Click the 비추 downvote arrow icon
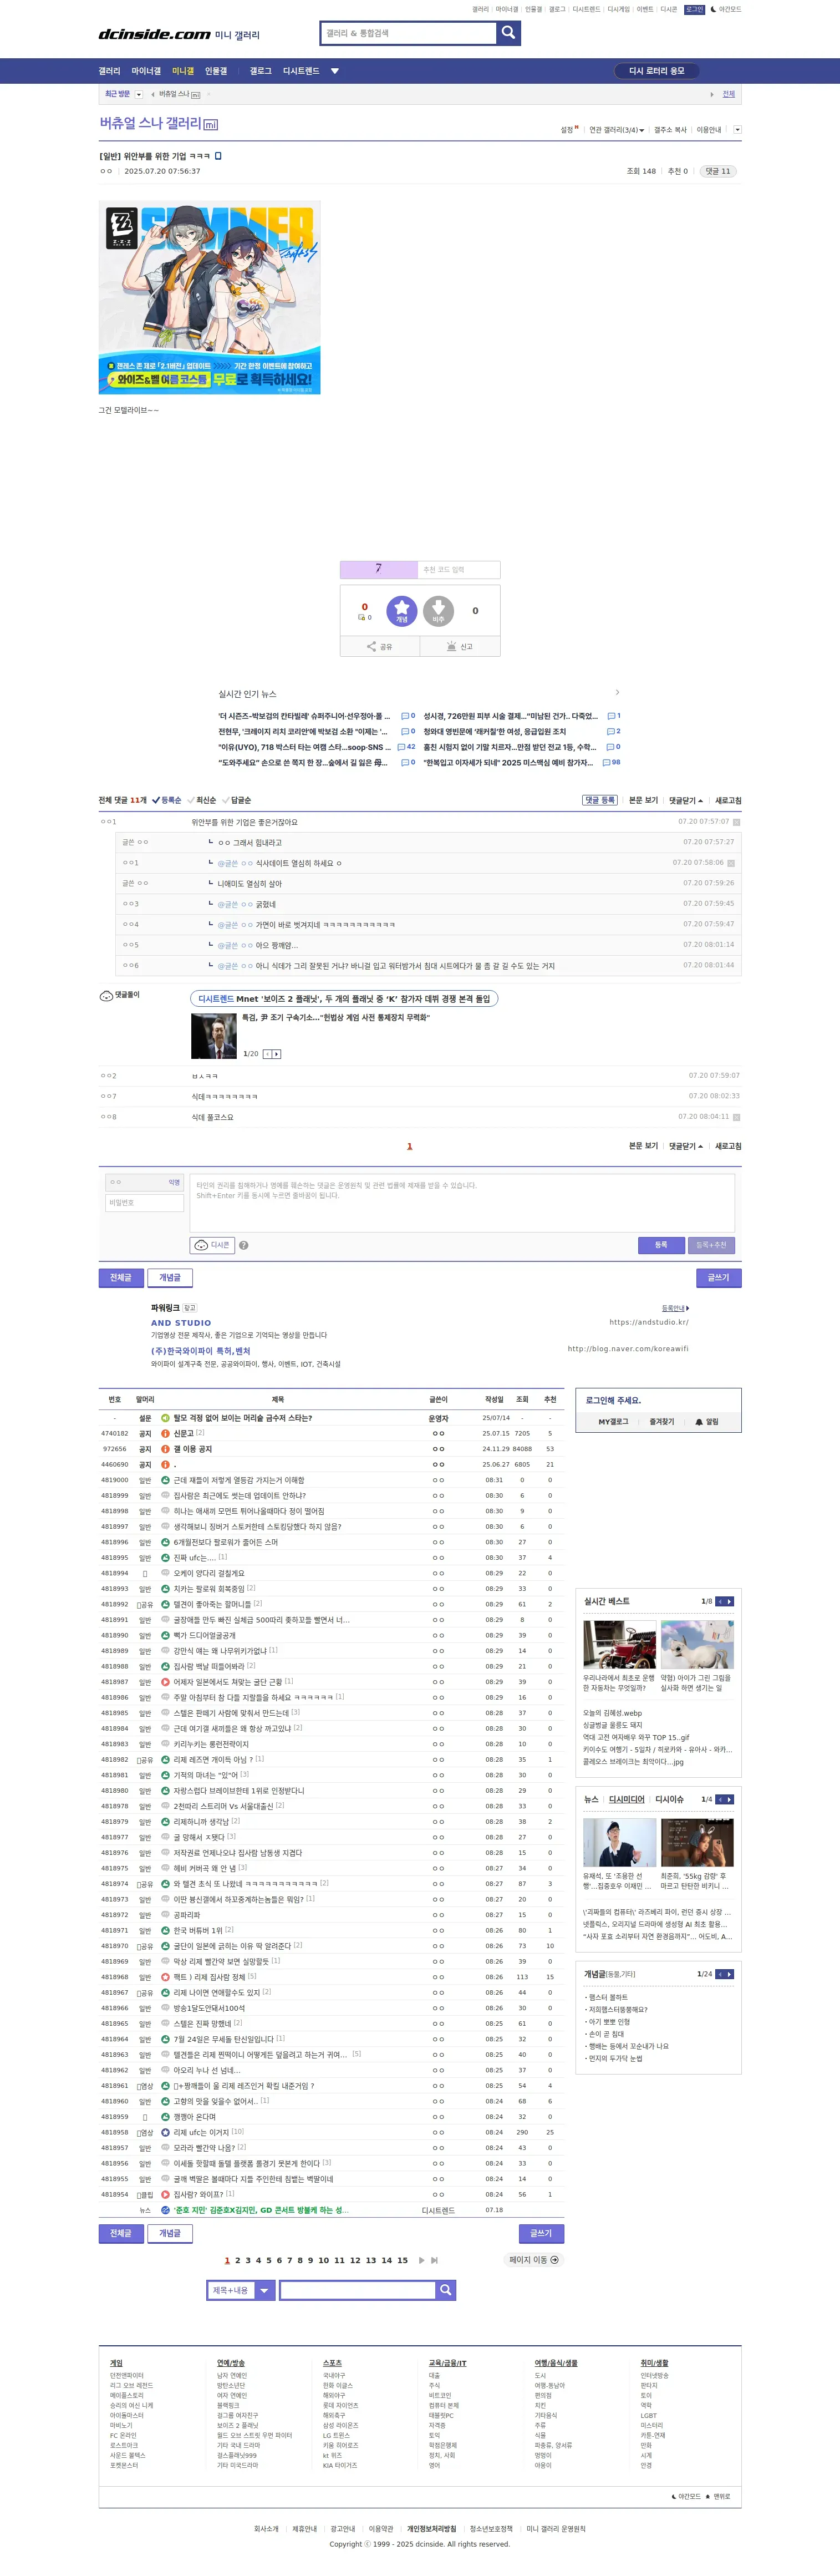The height and width of the screenshot is (2576, 840). click(x=438, y=610)
